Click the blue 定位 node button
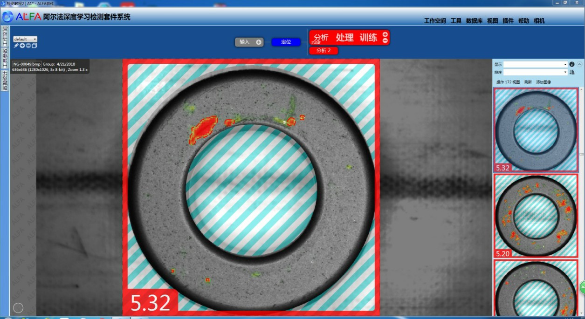 (x=286, y=42)
